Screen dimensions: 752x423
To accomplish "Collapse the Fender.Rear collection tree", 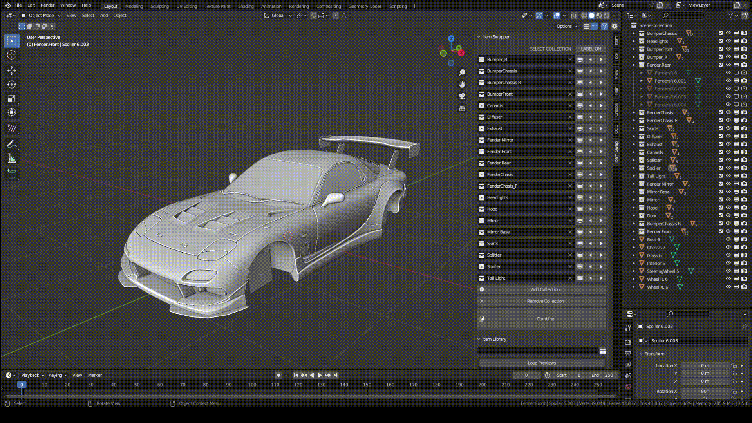I will 634,65.
